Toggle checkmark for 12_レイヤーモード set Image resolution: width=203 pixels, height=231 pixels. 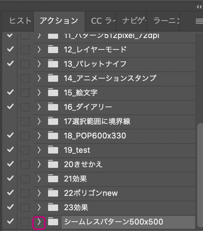point(10,49)
